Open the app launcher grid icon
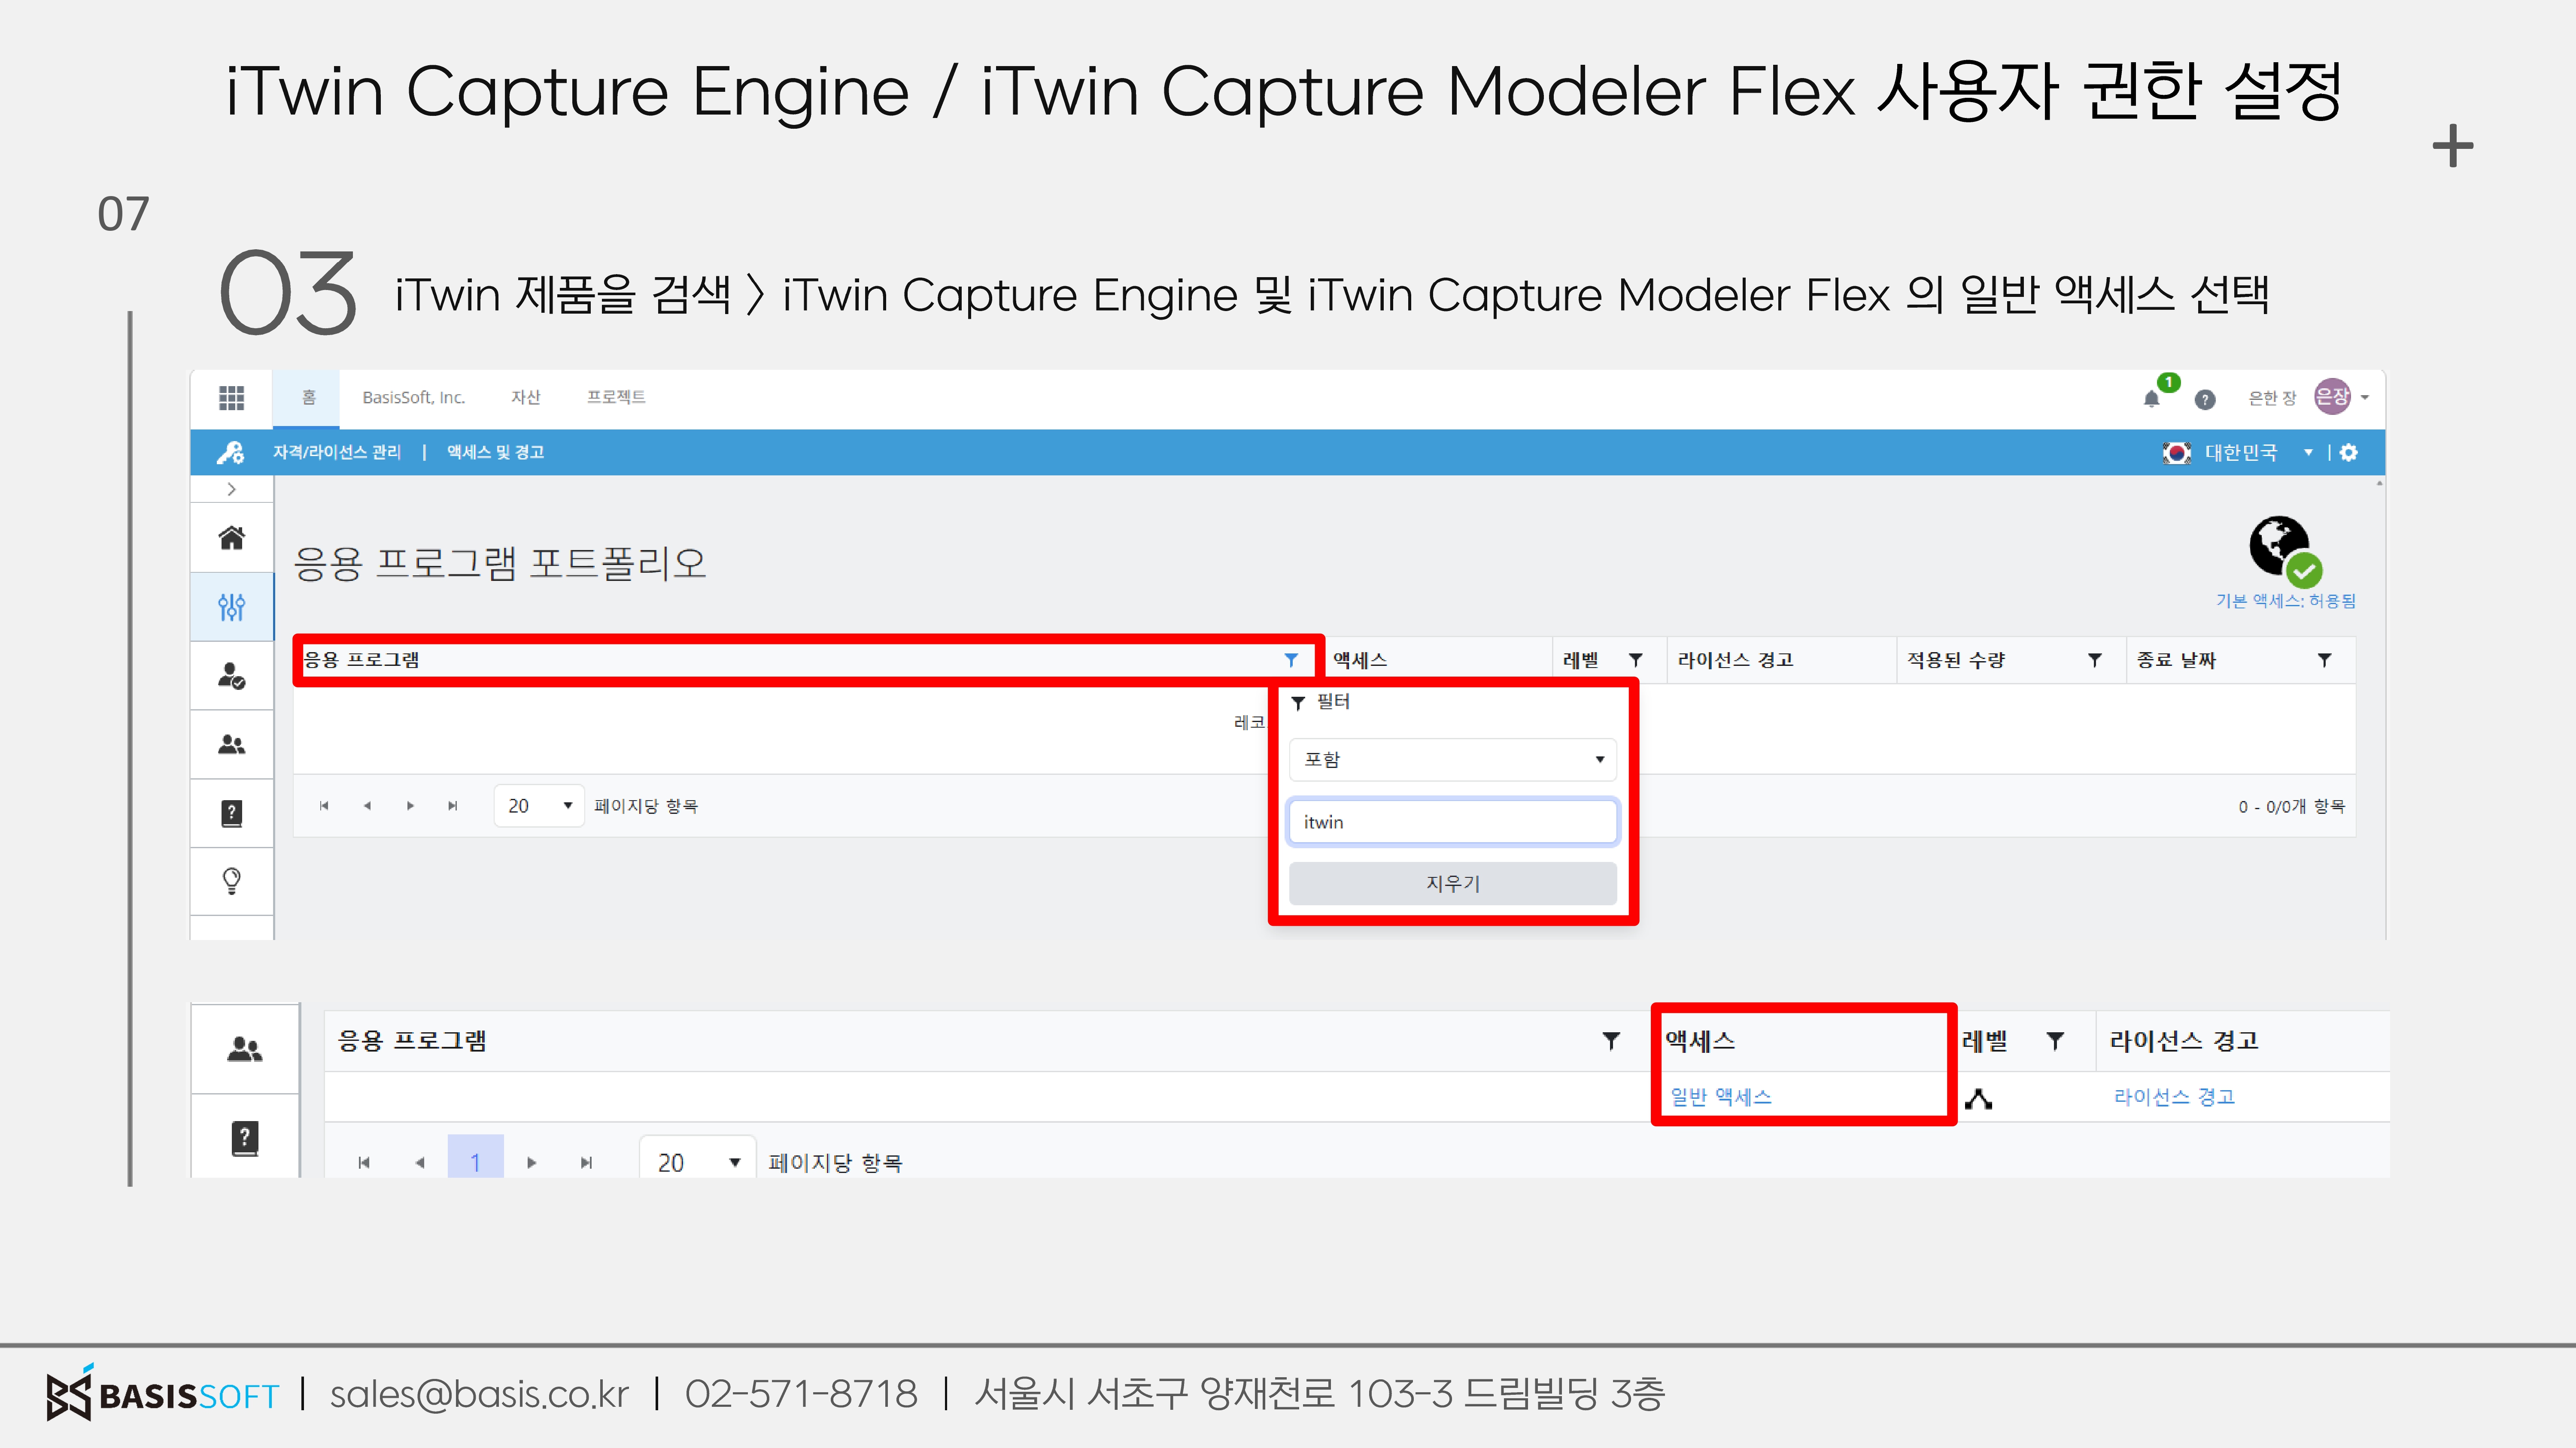2576x1448 pixels. (x=231, y=398)
